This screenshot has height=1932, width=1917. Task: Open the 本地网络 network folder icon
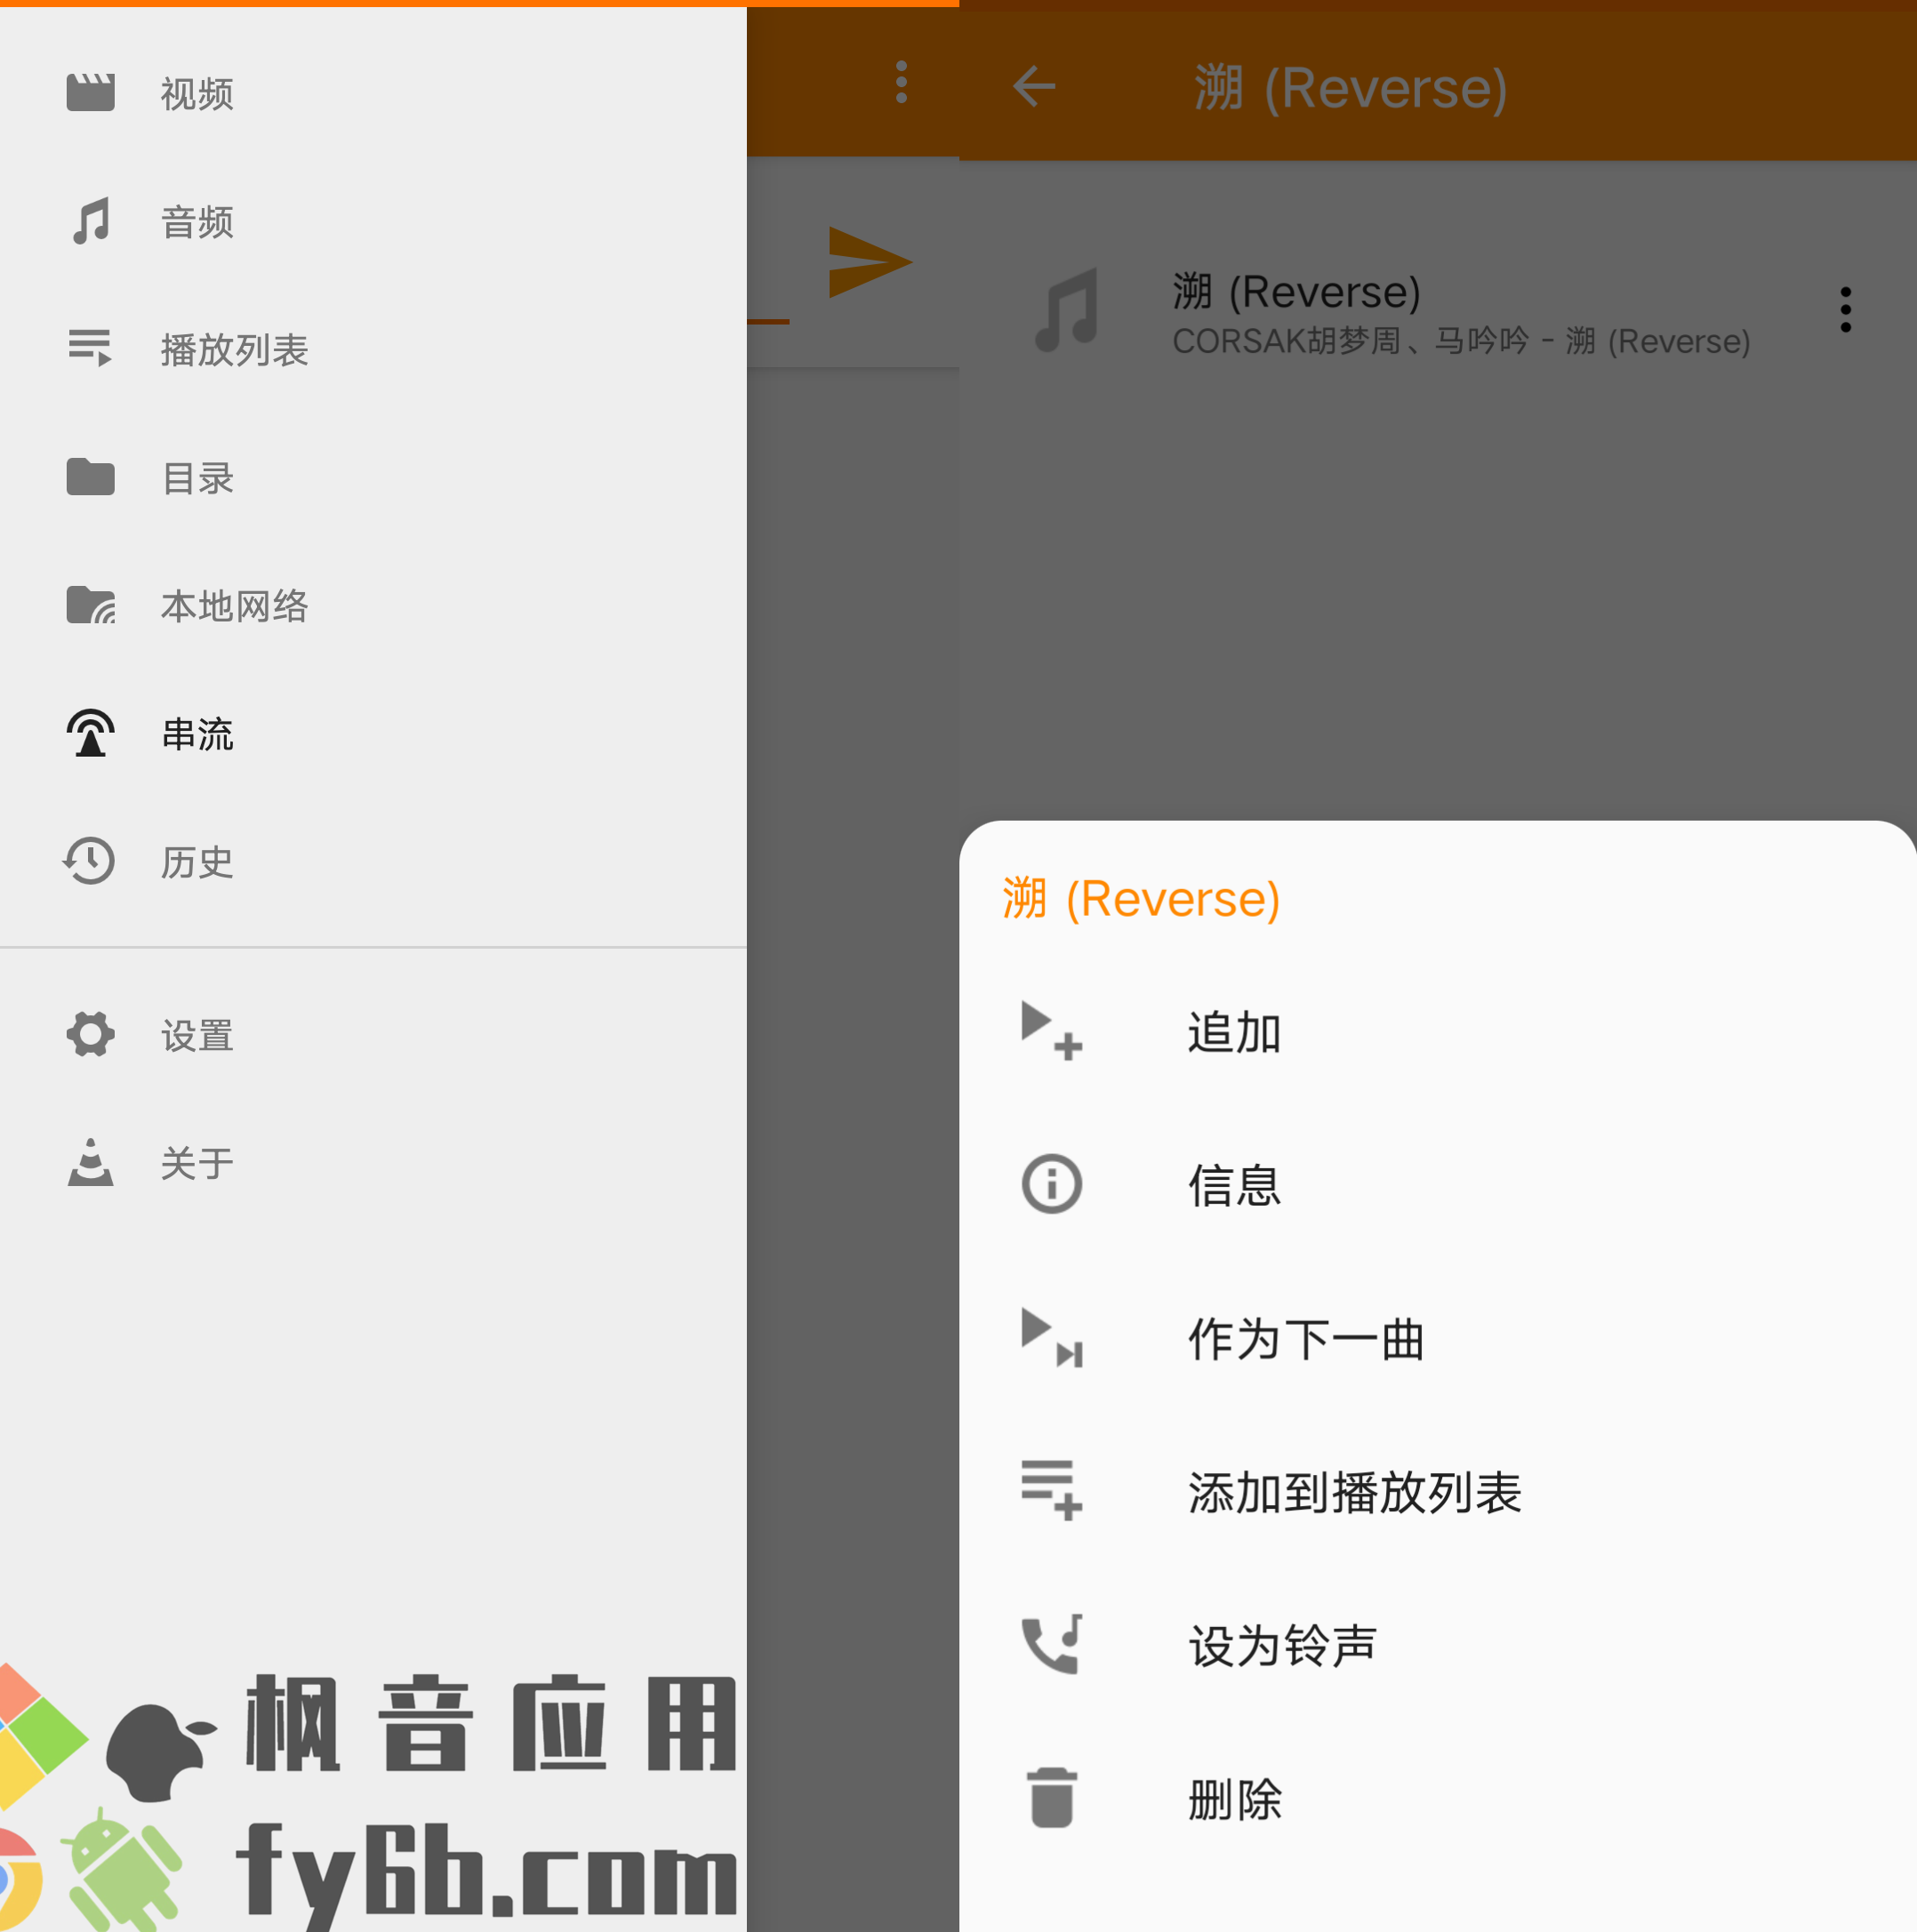point(91,605)
